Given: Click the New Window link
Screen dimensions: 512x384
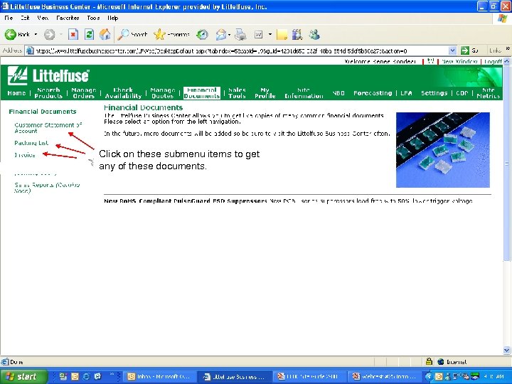Looking at the screenshot, I should coord(459,61).
